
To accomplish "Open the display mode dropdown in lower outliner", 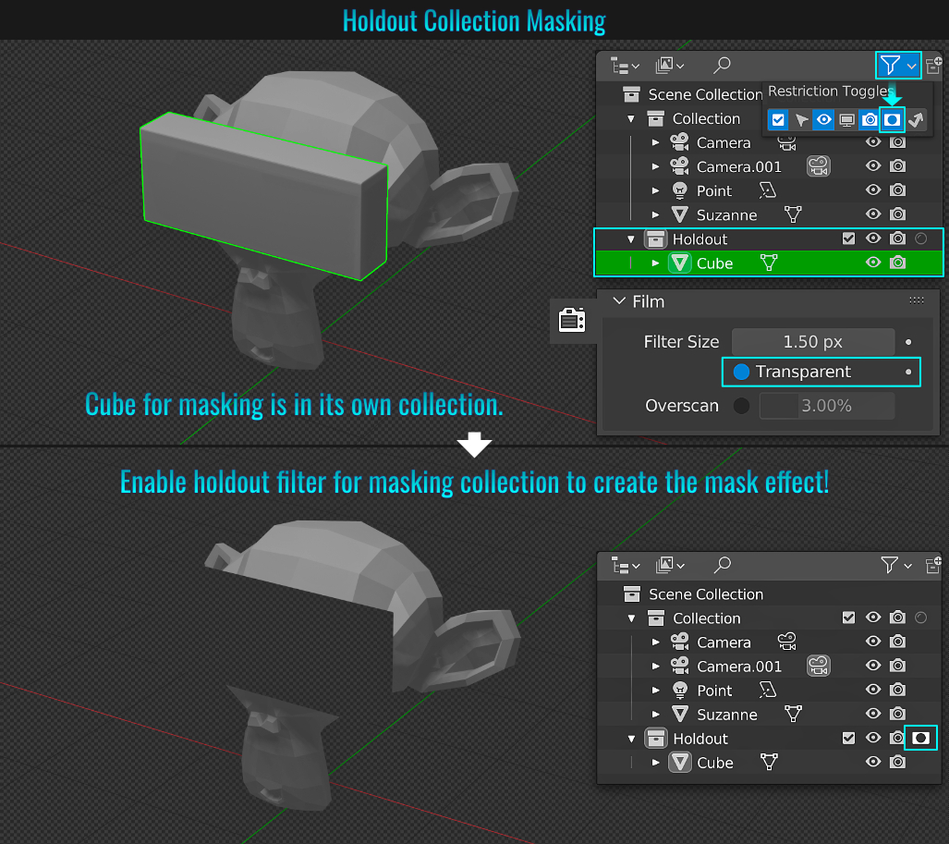I will click(626, 566).
